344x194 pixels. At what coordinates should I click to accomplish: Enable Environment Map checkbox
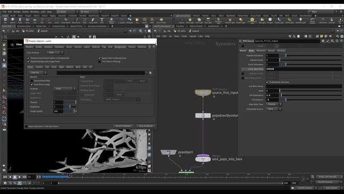point(32,81)
